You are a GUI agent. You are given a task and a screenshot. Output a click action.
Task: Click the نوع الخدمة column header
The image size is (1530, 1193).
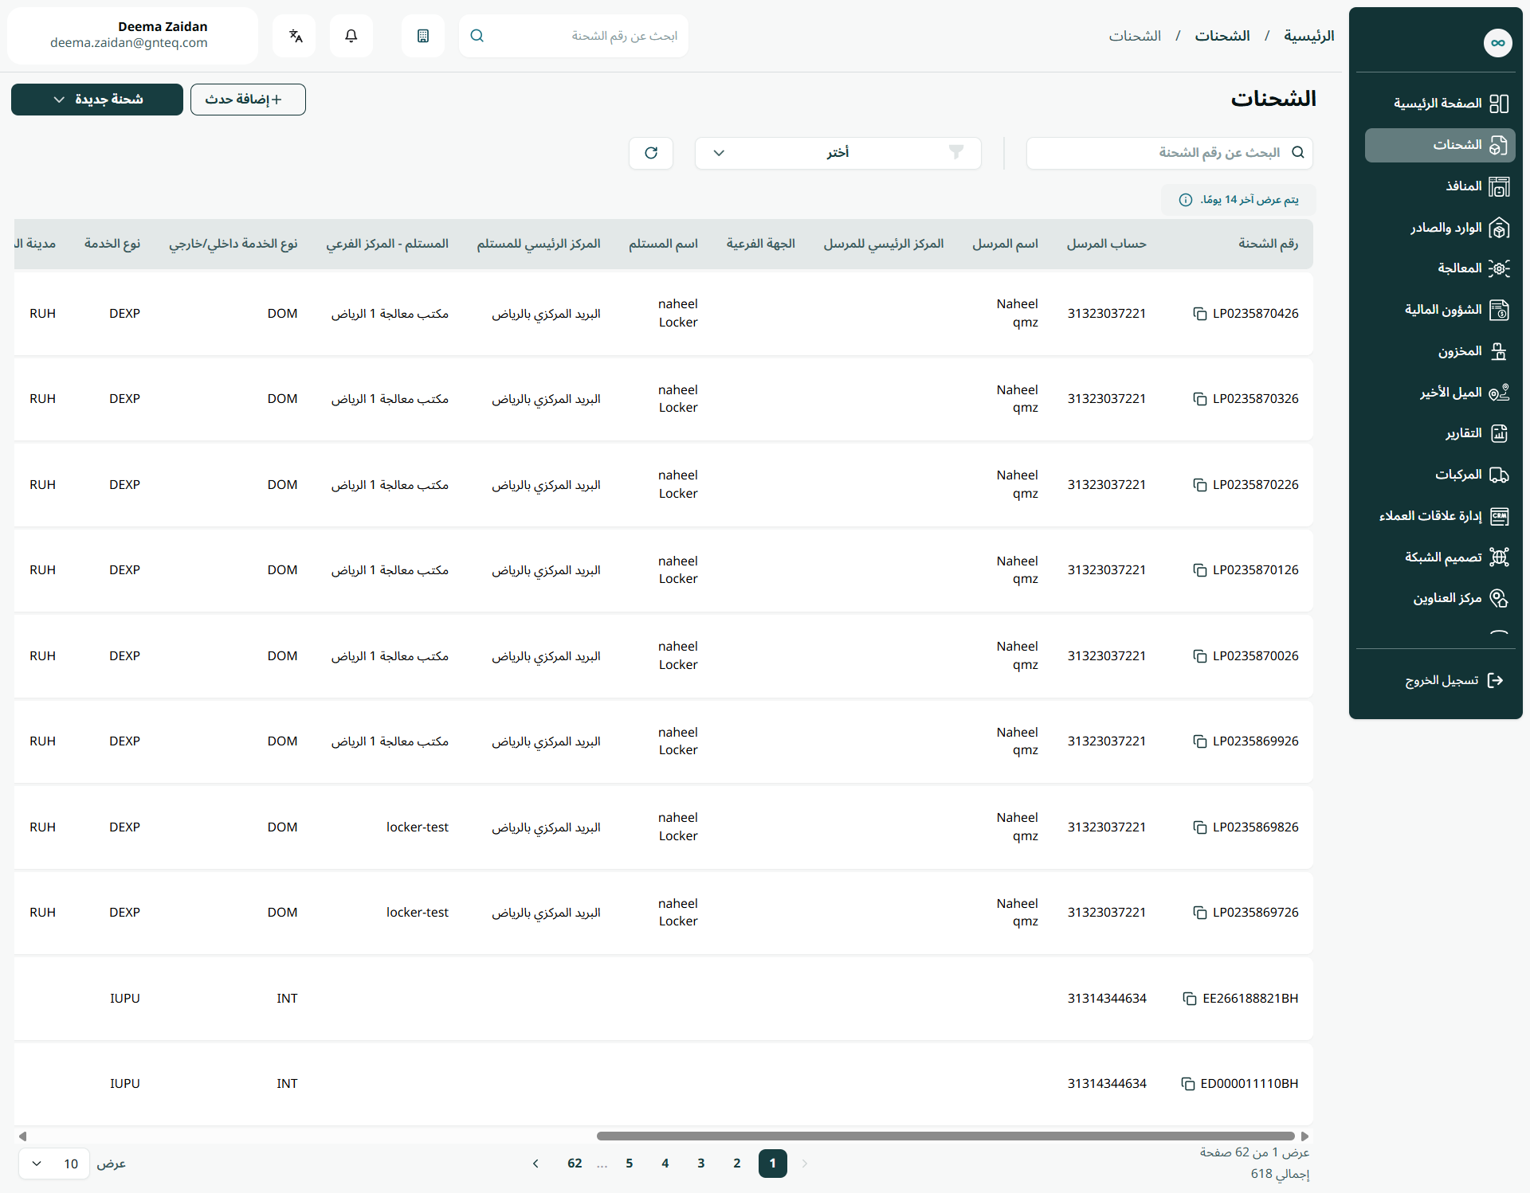click(x=112, y=244)
